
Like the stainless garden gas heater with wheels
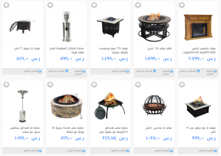pyautogui.click(x=6, y=84)
